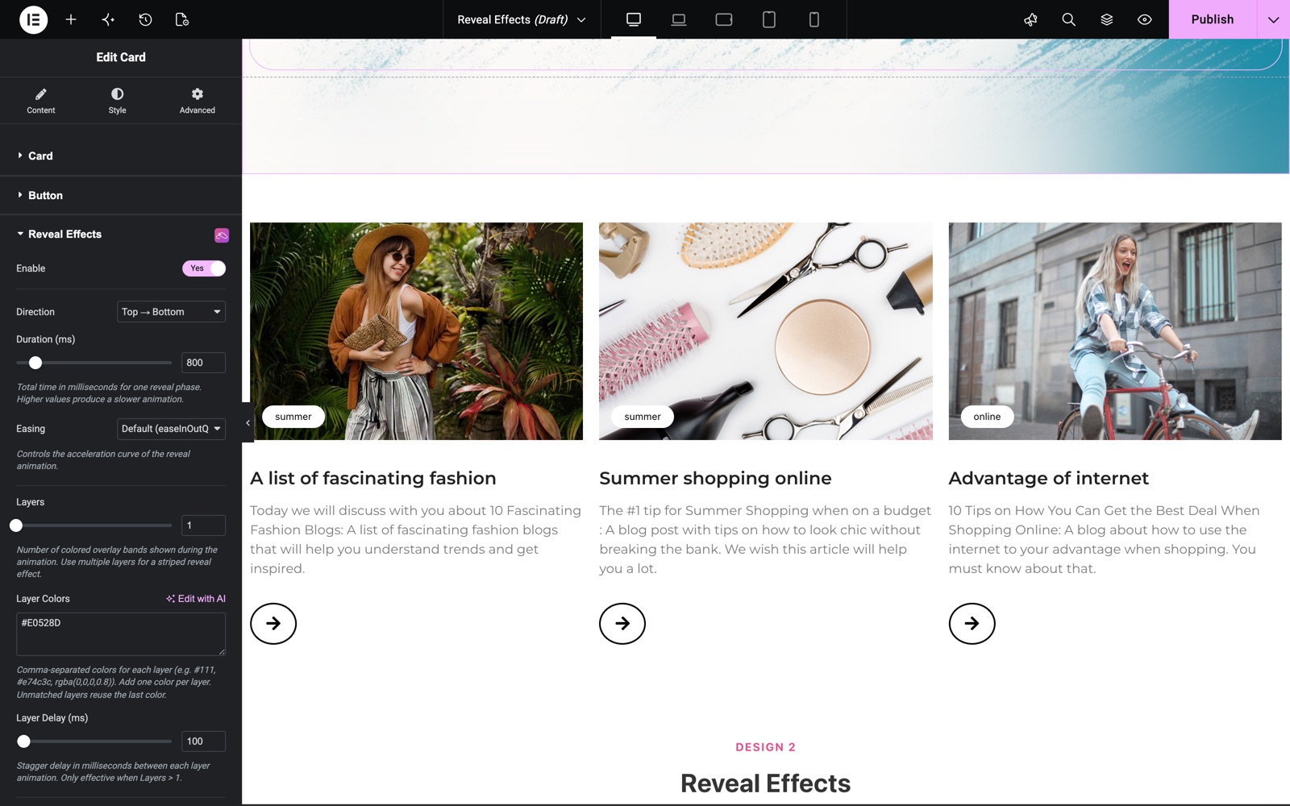Click the Publish button

(1213, 19)
